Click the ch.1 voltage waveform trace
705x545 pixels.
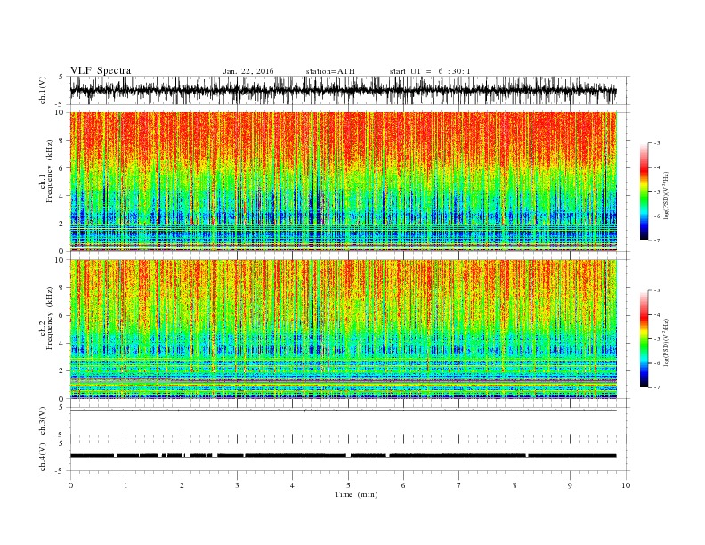click(x=344, y=90)
